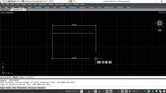The image size is (166, 93).
Task: Click the blue settings gear in status bar
Action: tap(145, 91)
